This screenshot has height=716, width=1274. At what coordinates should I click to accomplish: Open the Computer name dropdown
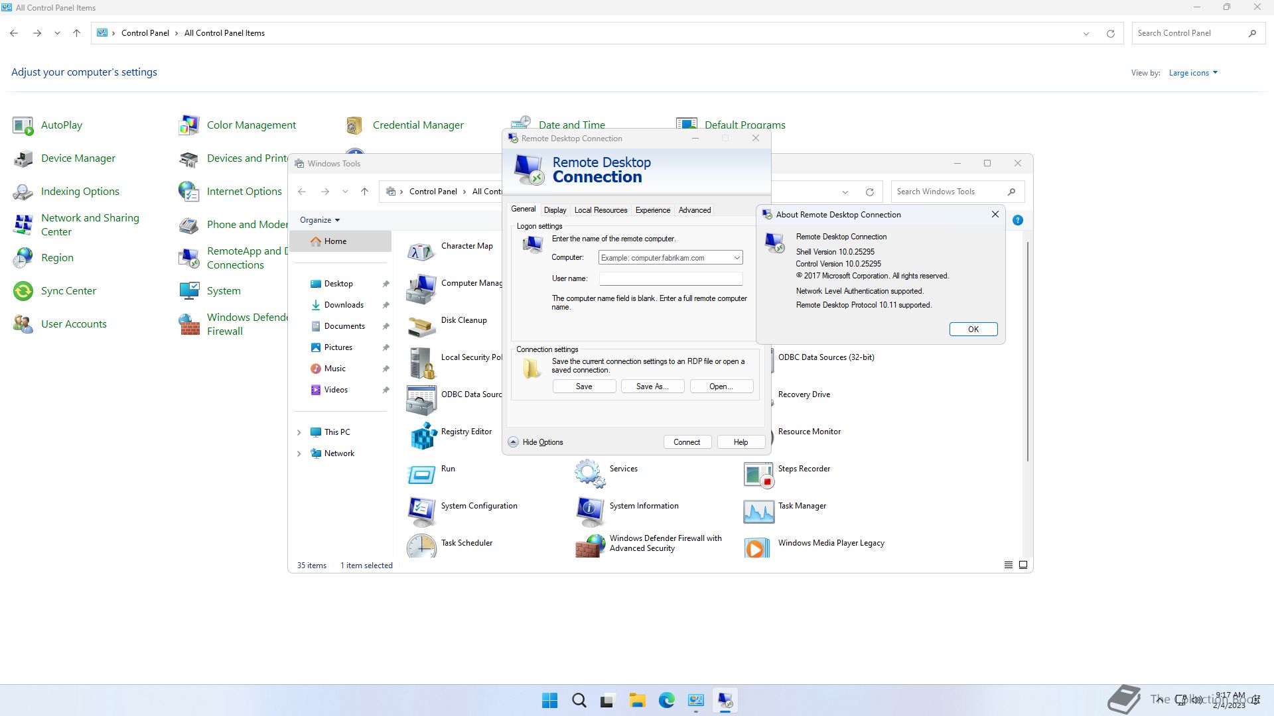tap(737, 258)
